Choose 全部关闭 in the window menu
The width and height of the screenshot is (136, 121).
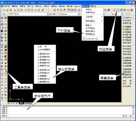click(x=90, y=12)
